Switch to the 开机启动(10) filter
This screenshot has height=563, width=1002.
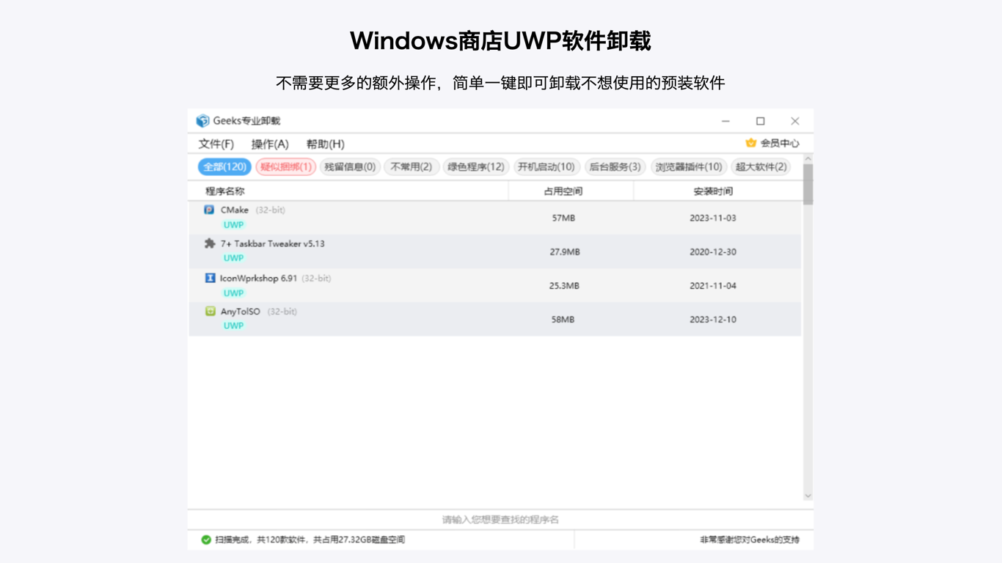(x=546, y=167)
